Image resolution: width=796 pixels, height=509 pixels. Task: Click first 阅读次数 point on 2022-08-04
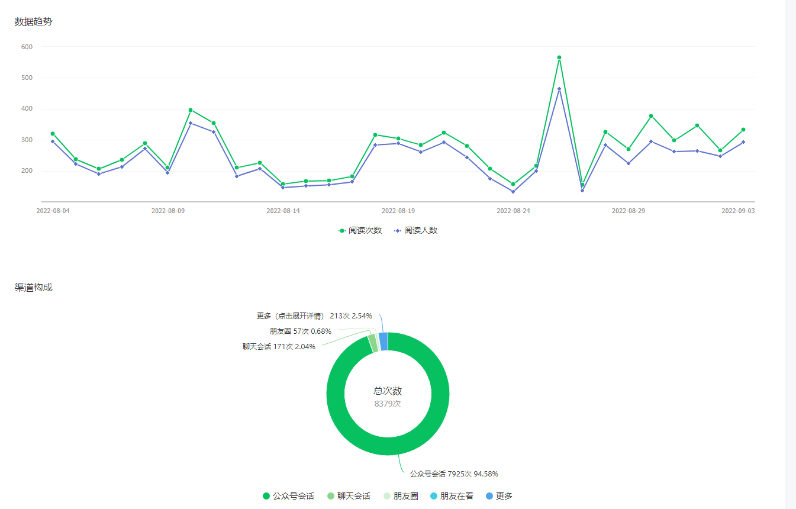pos(53,134)
